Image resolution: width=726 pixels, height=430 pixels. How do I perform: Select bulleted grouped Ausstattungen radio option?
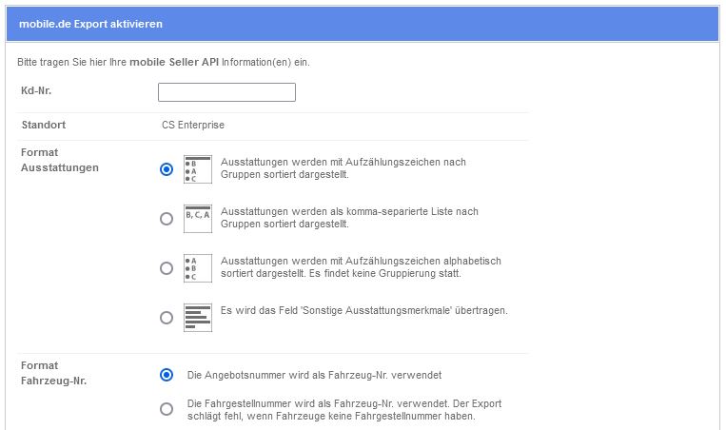[x=167, y=169]
